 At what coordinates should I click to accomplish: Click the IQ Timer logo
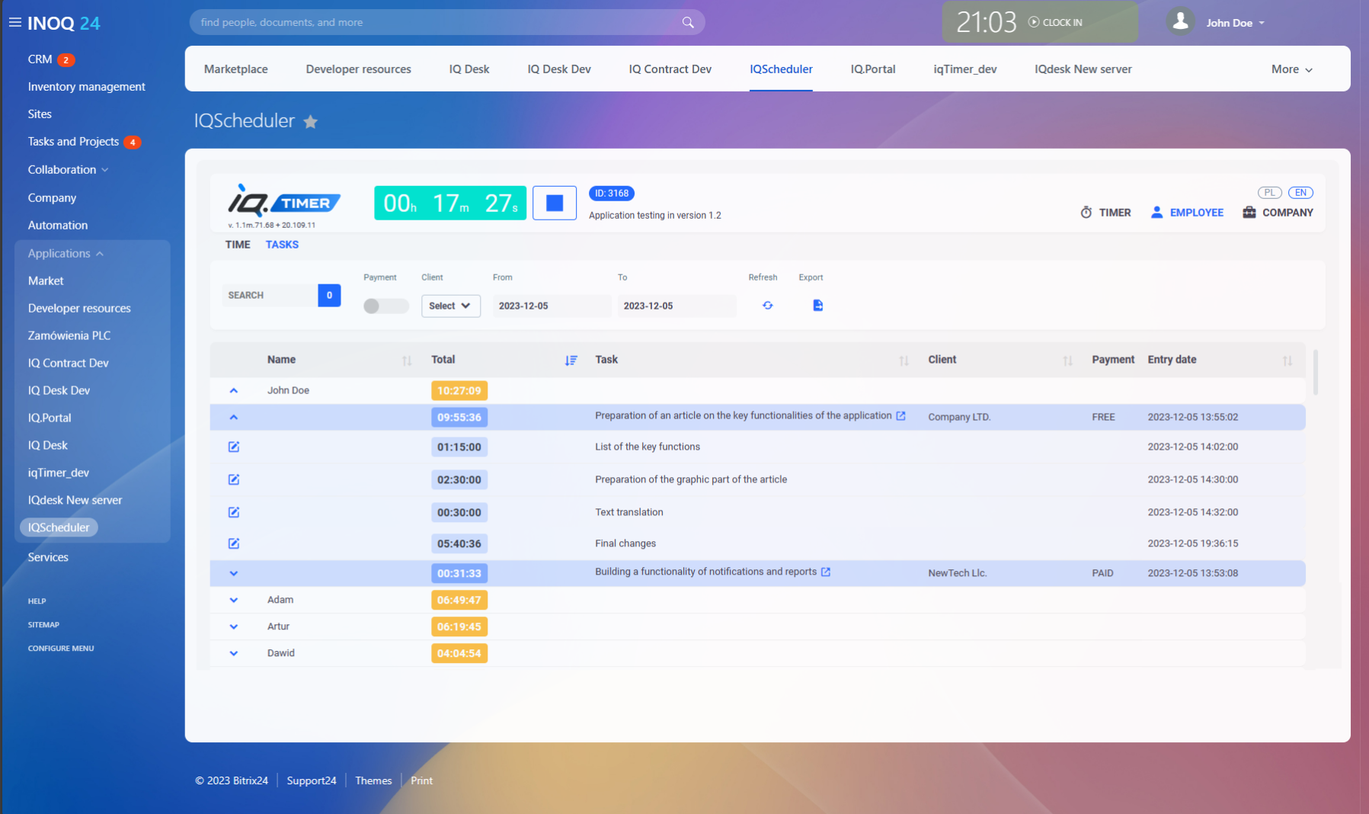tap(283, 201)
